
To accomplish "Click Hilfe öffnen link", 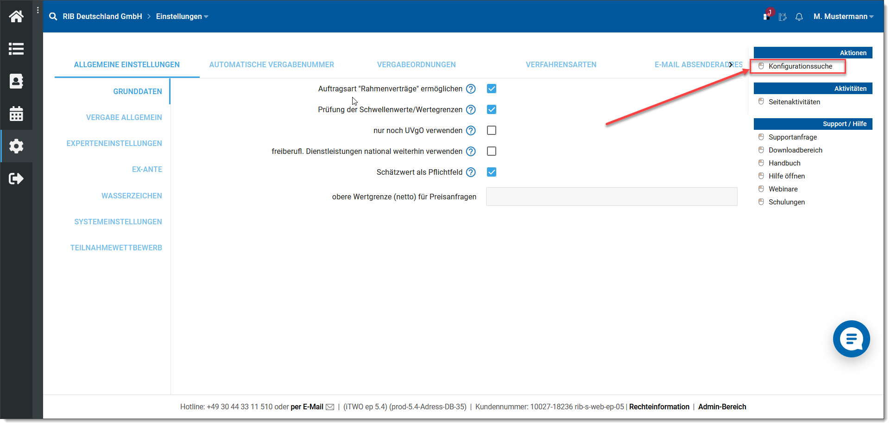I will [787, 176].
